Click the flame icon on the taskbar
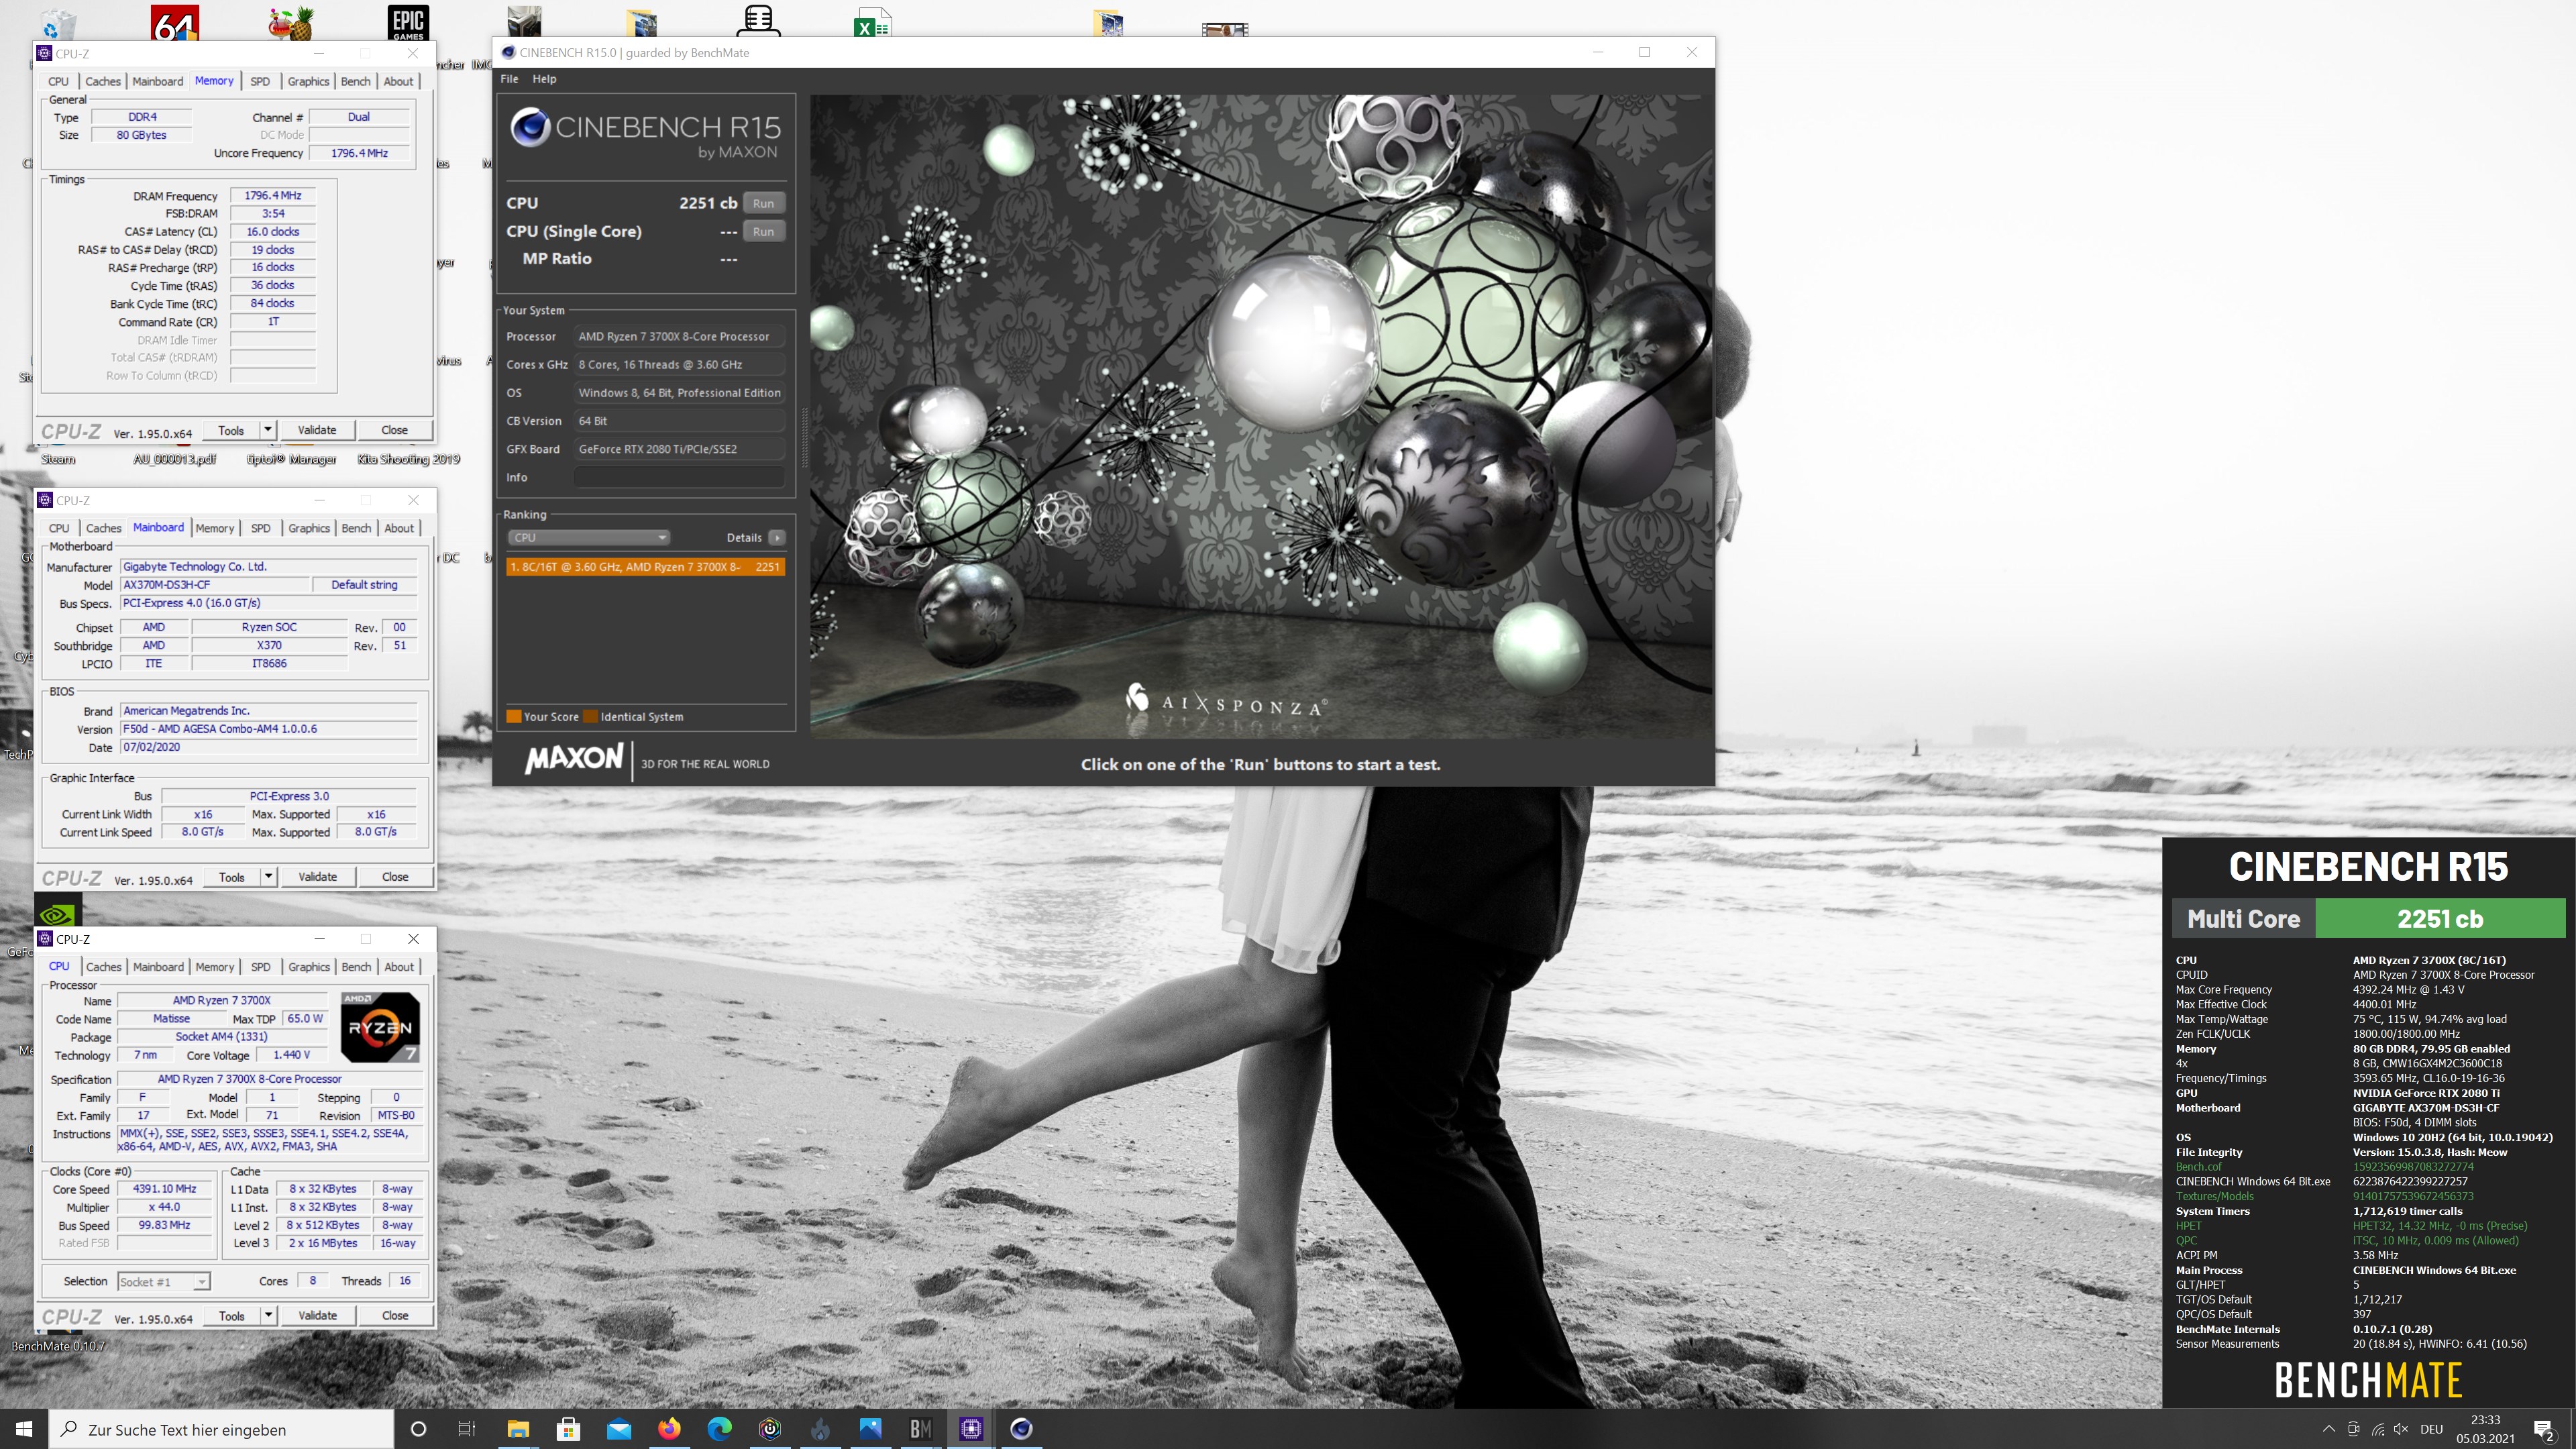 click(820, 1429)
